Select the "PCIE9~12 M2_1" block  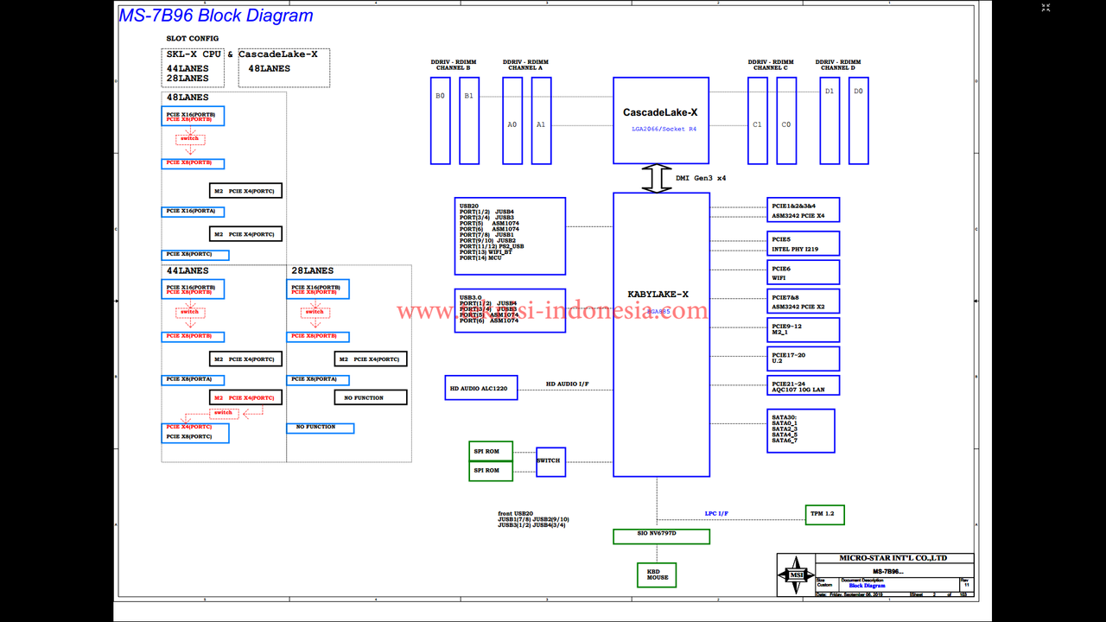coord(804,330)
